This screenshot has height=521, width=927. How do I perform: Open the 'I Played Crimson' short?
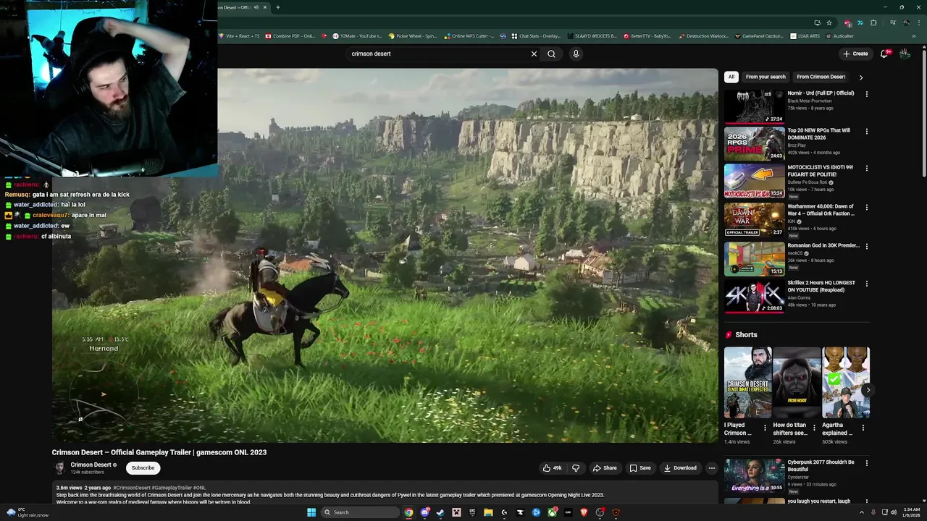click(747, 383)
